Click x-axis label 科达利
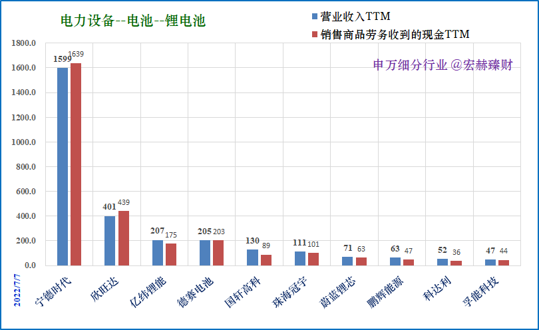Screen dimensions: 539x330 point(437,289)
